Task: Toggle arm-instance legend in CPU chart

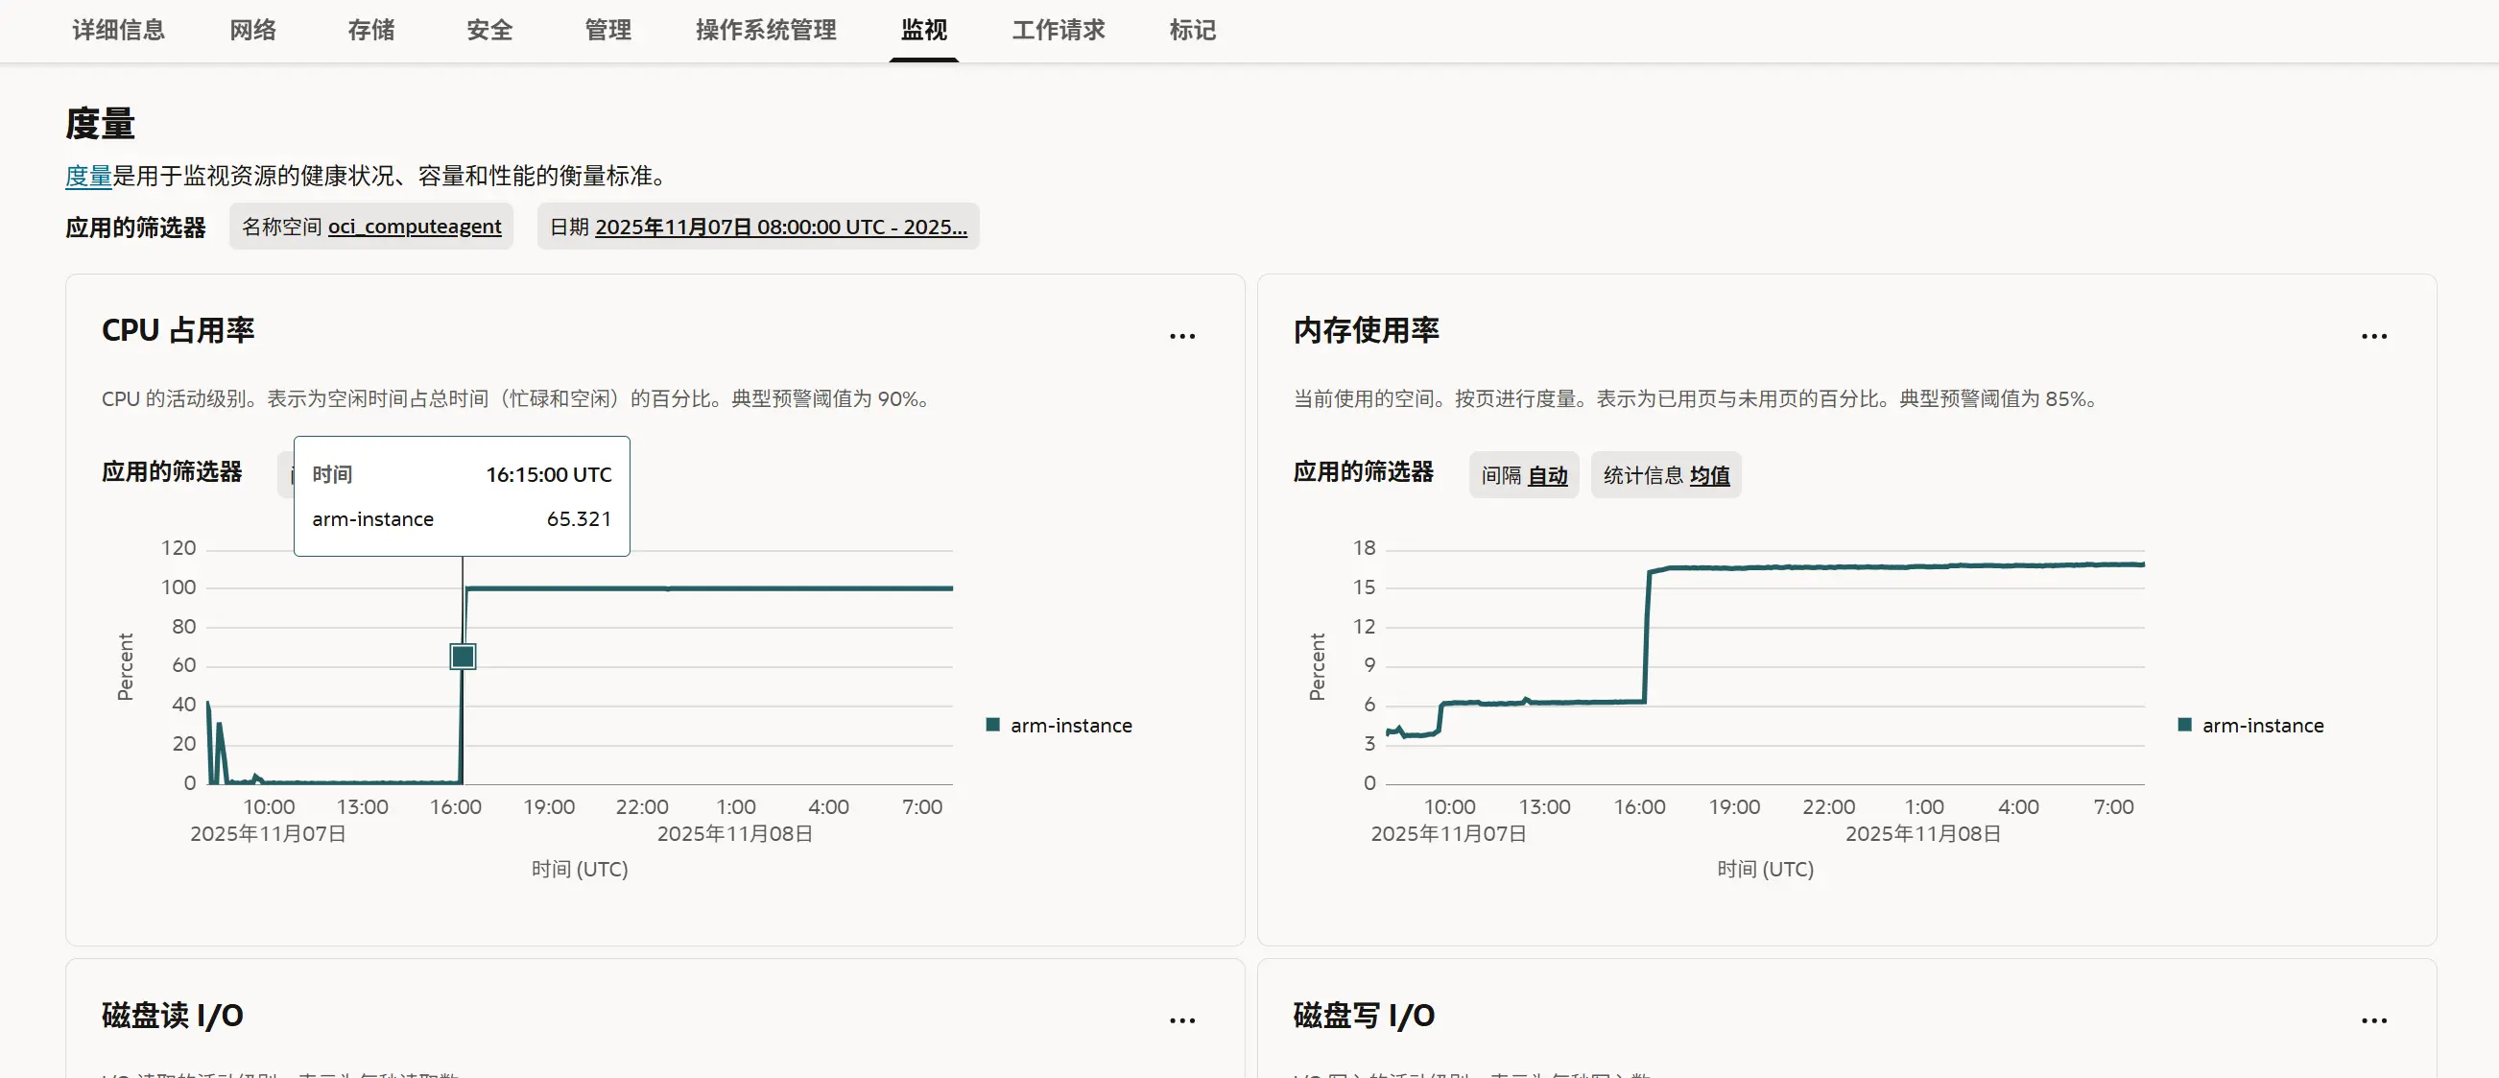Action: click(x=1059, y=726)
